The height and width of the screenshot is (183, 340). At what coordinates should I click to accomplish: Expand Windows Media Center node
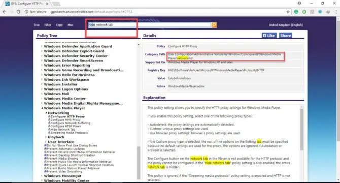coord(42,99)
